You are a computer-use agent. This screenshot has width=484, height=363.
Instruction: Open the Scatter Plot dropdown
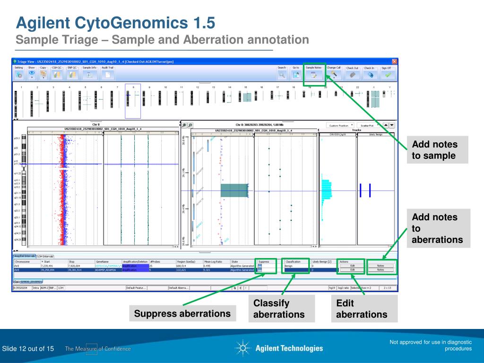pyautogui.click(x=369, y=125)
